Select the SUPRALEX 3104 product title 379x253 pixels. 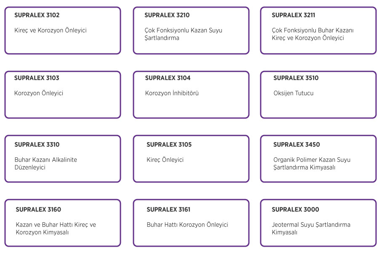tap(168, 78)
